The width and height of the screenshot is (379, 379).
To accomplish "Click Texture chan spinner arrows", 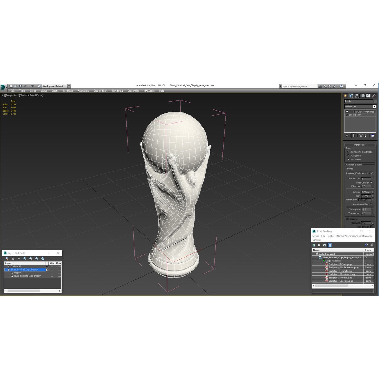I will [x=373, y=179].
